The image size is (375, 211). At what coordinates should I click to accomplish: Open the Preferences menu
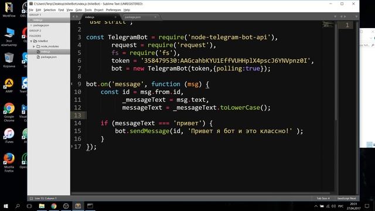tap(113, 10)
